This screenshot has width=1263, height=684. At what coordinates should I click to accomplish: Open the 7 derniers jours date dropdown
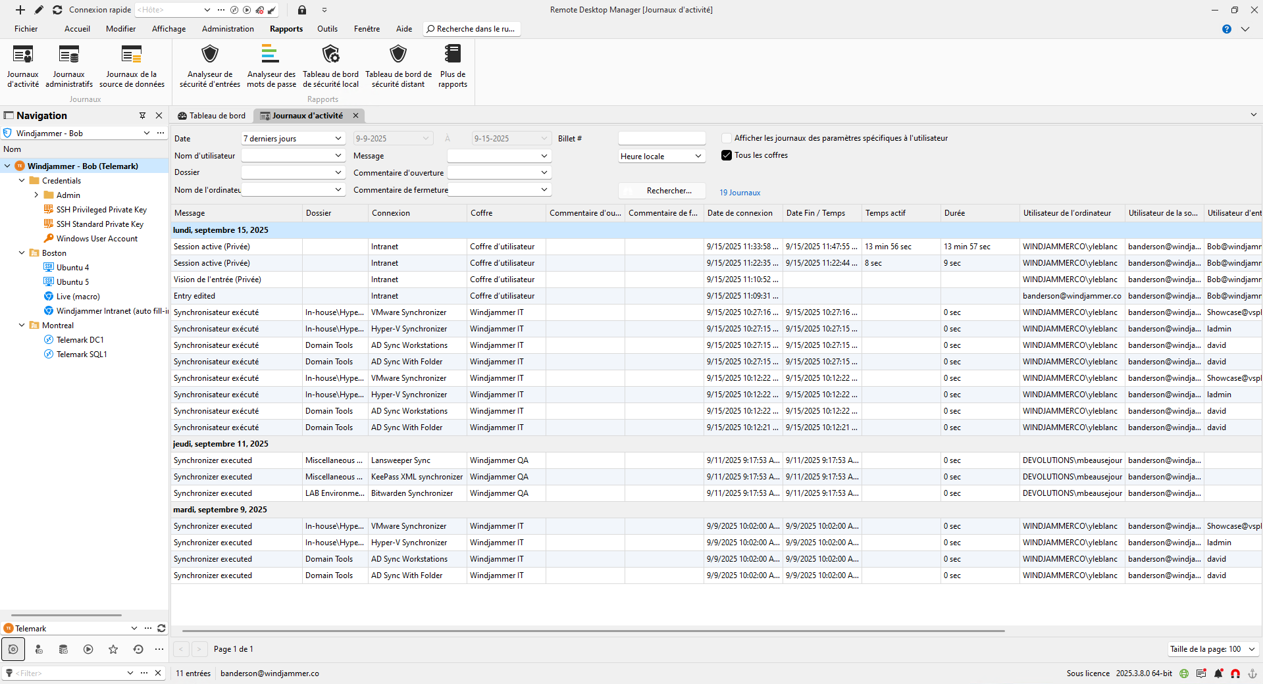(293, 139)
